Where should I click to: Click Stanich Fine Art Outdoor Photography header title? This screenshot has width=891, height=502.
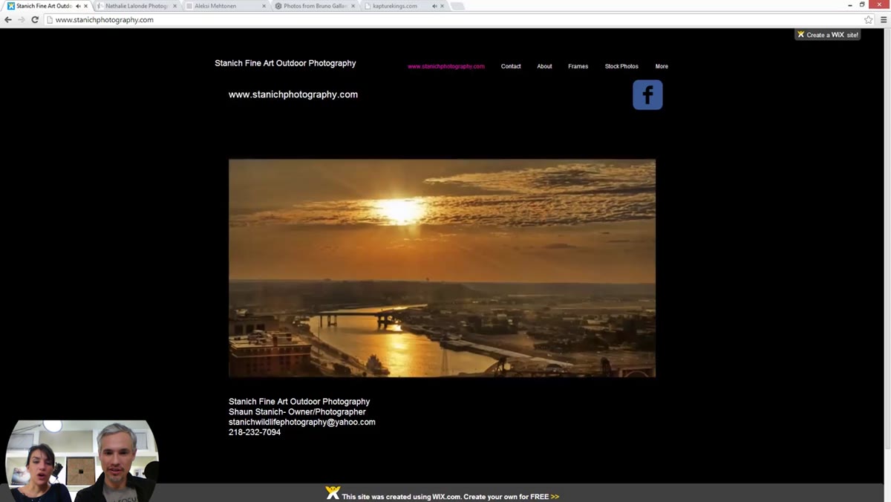coord(285,63)
